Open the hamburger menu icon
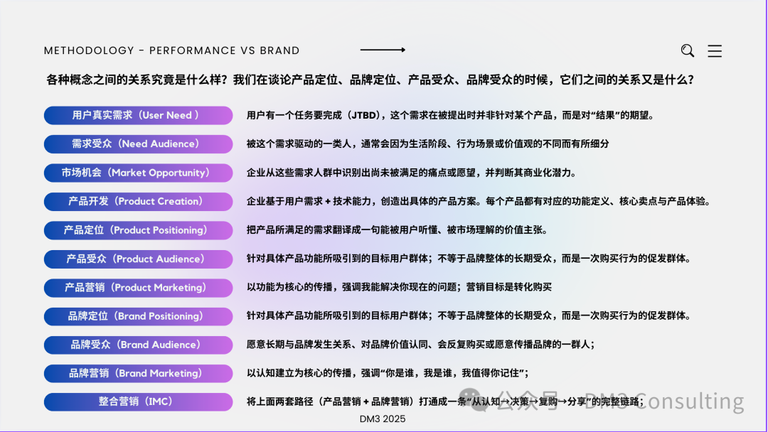768x432 pixels. pos(715,50)
